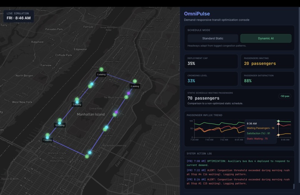Image resolution: width=300 pixels, height=195 pixels.
Task: Click the Deployment Cap 35% card
Action: point(211,61)
